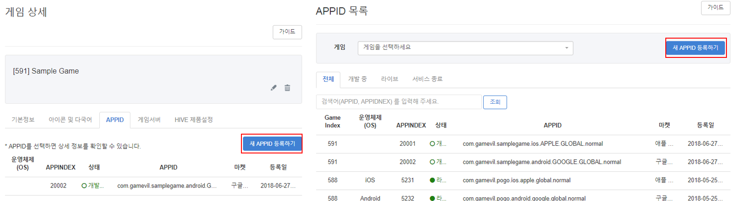Click the pencil edit icon for Sample Game
The width and height of the screenshot is (735, 201).
point(273,88)
